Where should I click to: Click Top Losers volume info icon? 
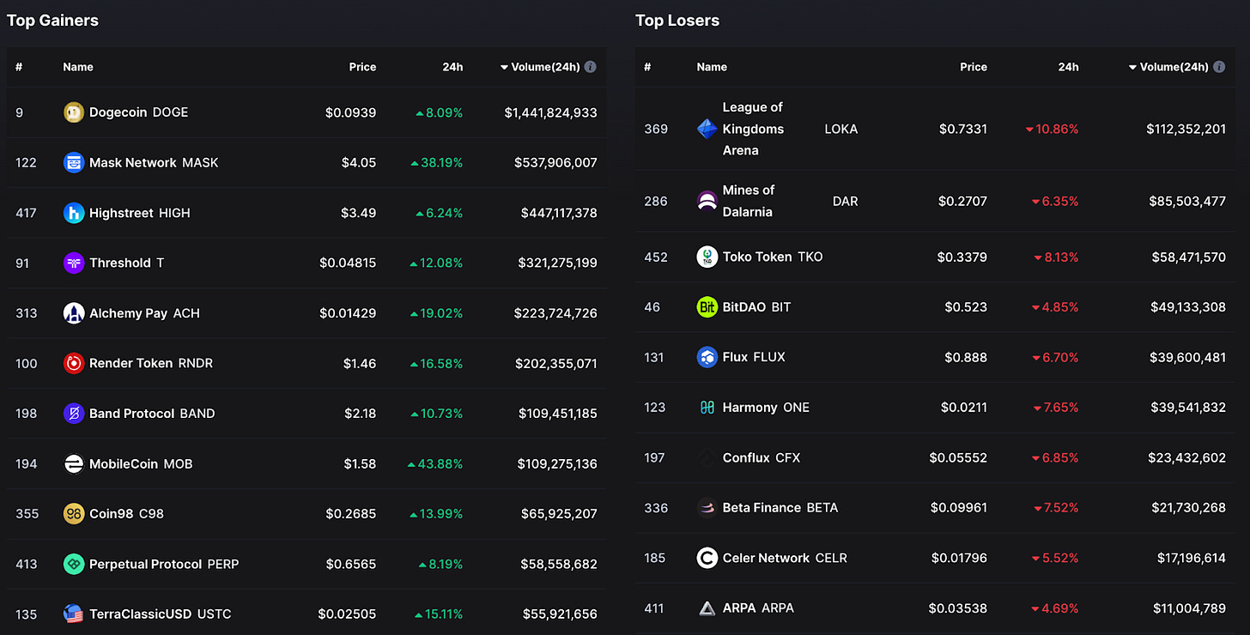click(x=1219, y=67)
